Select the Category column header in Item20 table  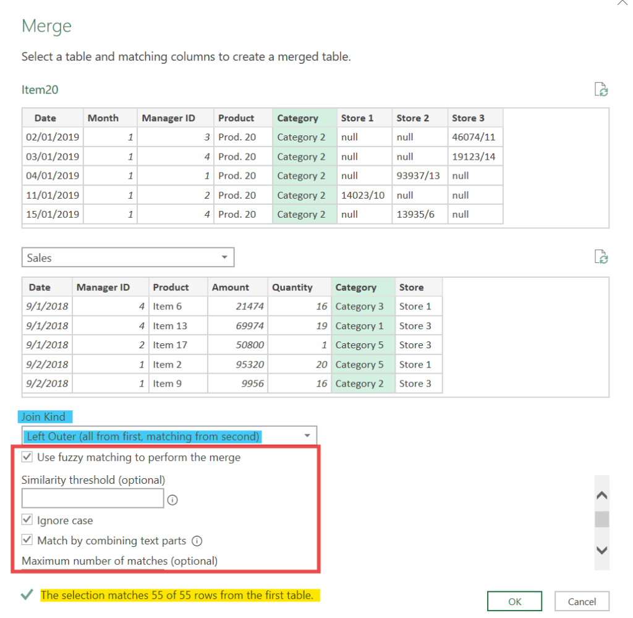(304, 118)
